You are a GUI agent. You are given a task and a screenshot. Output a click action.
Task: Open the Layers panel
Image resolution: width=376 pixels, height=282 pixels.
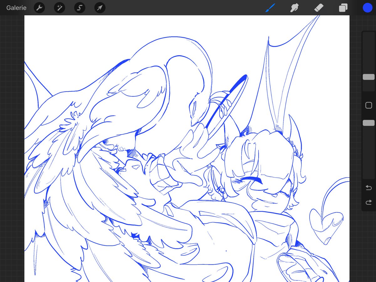343,8
